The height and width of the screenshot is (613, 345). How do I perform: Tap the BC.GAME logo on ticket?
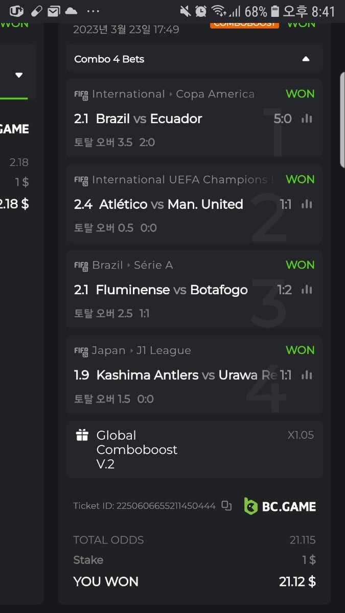click(280, 506)
